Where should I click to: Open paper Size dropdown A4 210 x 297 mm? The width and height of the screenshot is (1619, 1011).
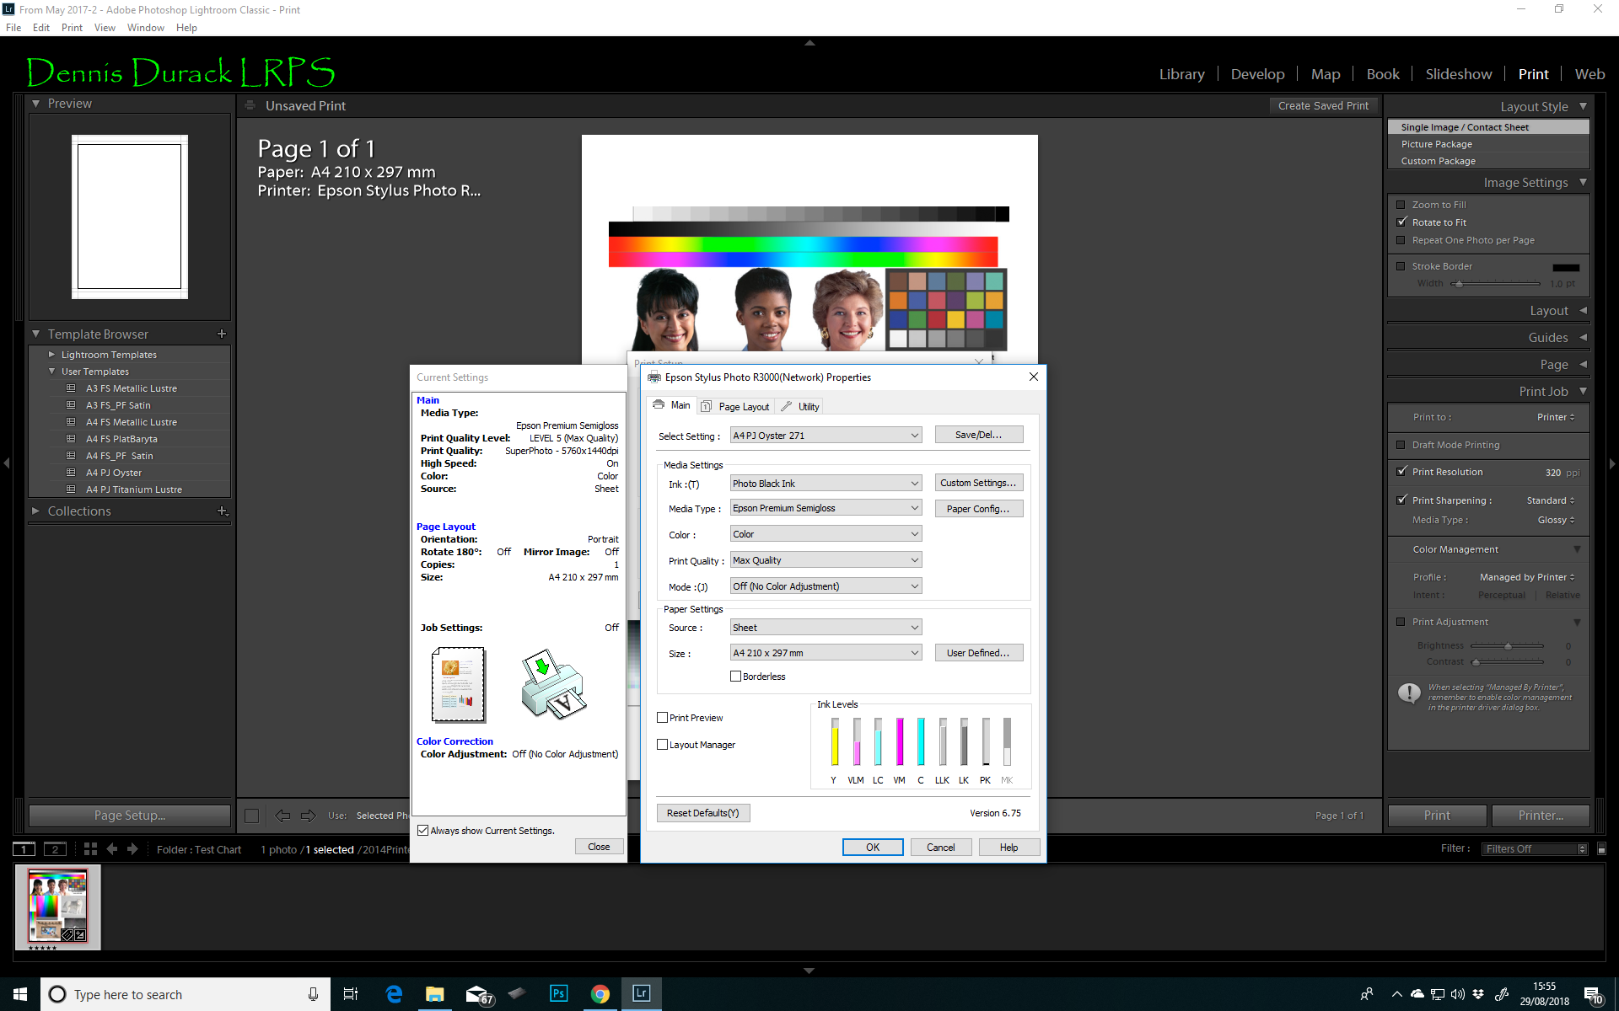tap(826, 653)
